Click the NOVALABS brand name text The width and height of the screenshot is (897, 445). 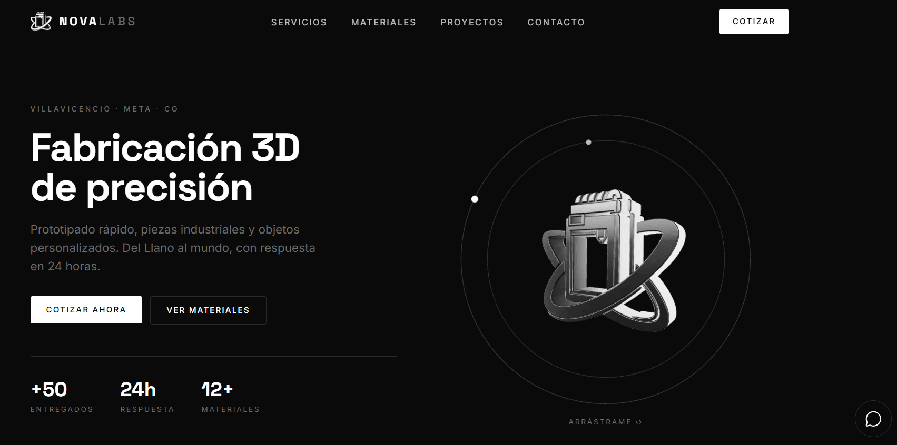click(x=97, y=22)
